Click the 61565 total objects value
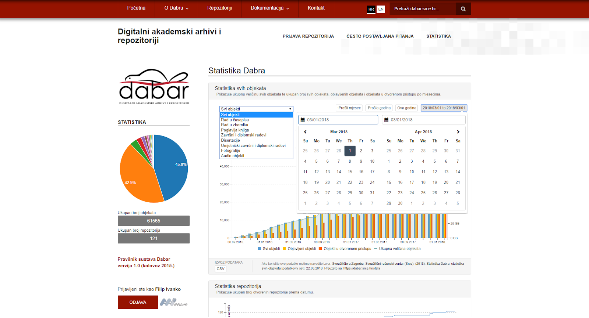Viewport: 589px width, 318px height. pyautogui.click(x=154, y=221)
